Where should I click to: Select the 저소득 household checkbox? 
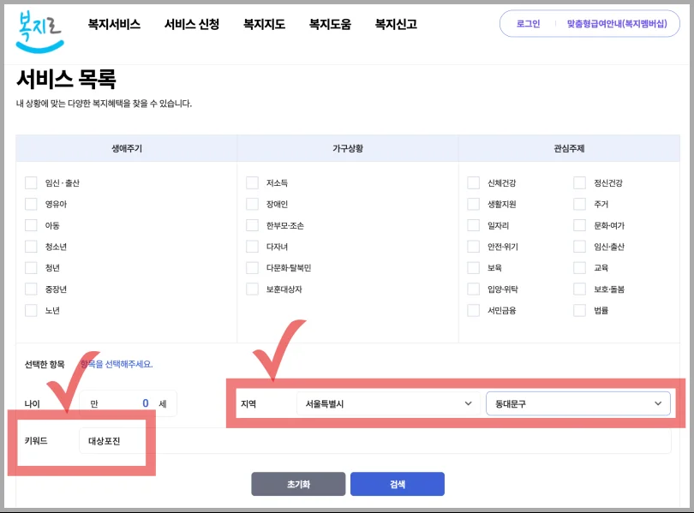[x=253, y=182]
